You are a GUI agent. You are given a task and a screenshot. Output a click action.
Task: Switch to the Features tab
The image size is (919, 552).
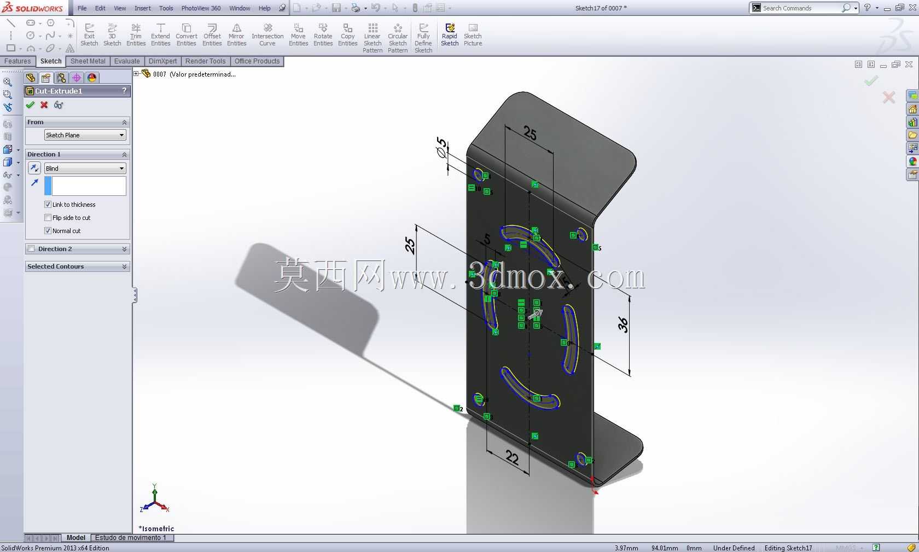pos(18,61)
